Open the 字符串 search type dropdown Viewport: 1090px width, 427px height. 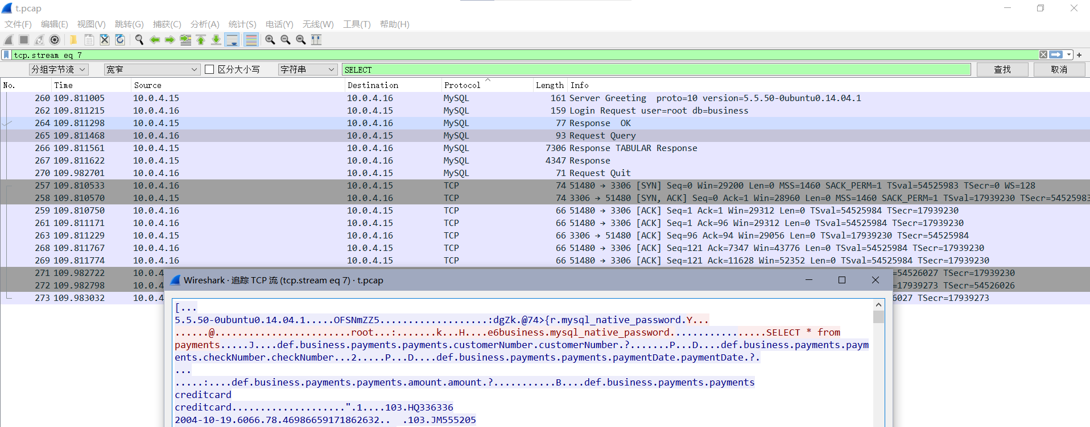[308, 69]
